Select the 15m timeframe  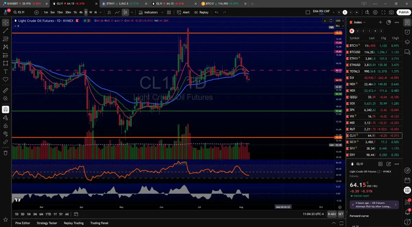60,12
